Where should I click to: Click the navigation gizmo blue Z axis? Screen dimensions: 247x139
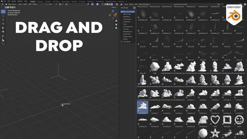click(113, 11)
